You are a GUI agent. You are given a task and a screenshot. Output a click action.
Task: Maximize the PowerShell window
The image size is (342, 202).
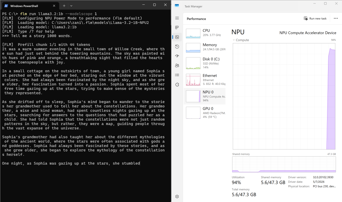point(155,5)
